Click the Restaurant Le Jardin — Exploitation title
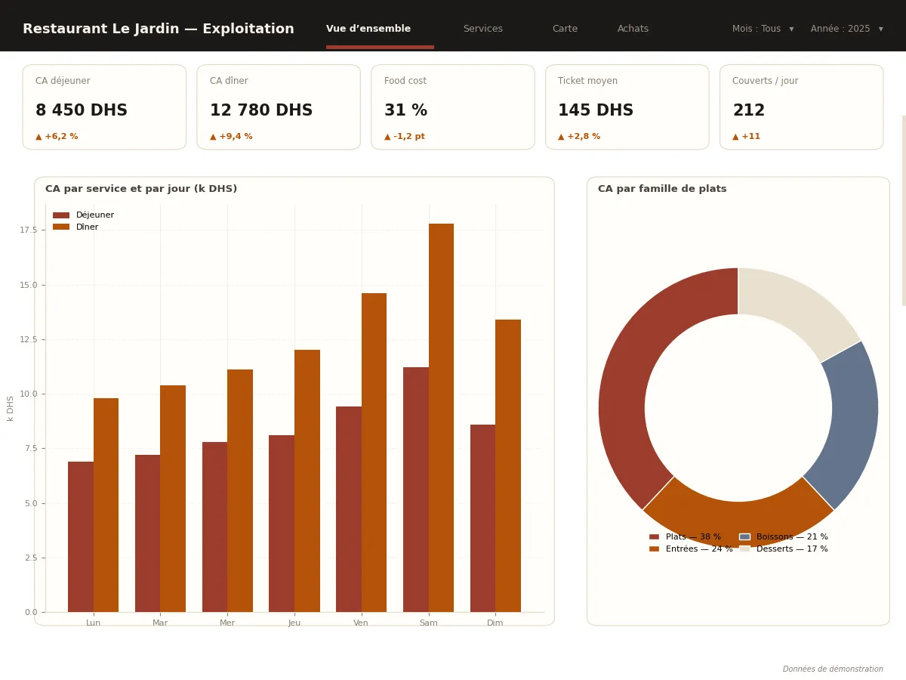This screenshot has width=906, height=680. (x=159, y=29)
